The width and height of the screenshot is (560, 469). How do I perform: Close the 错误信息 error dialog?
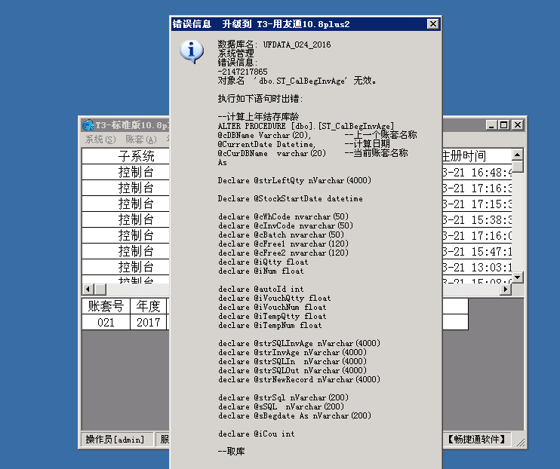coord(433,24)
